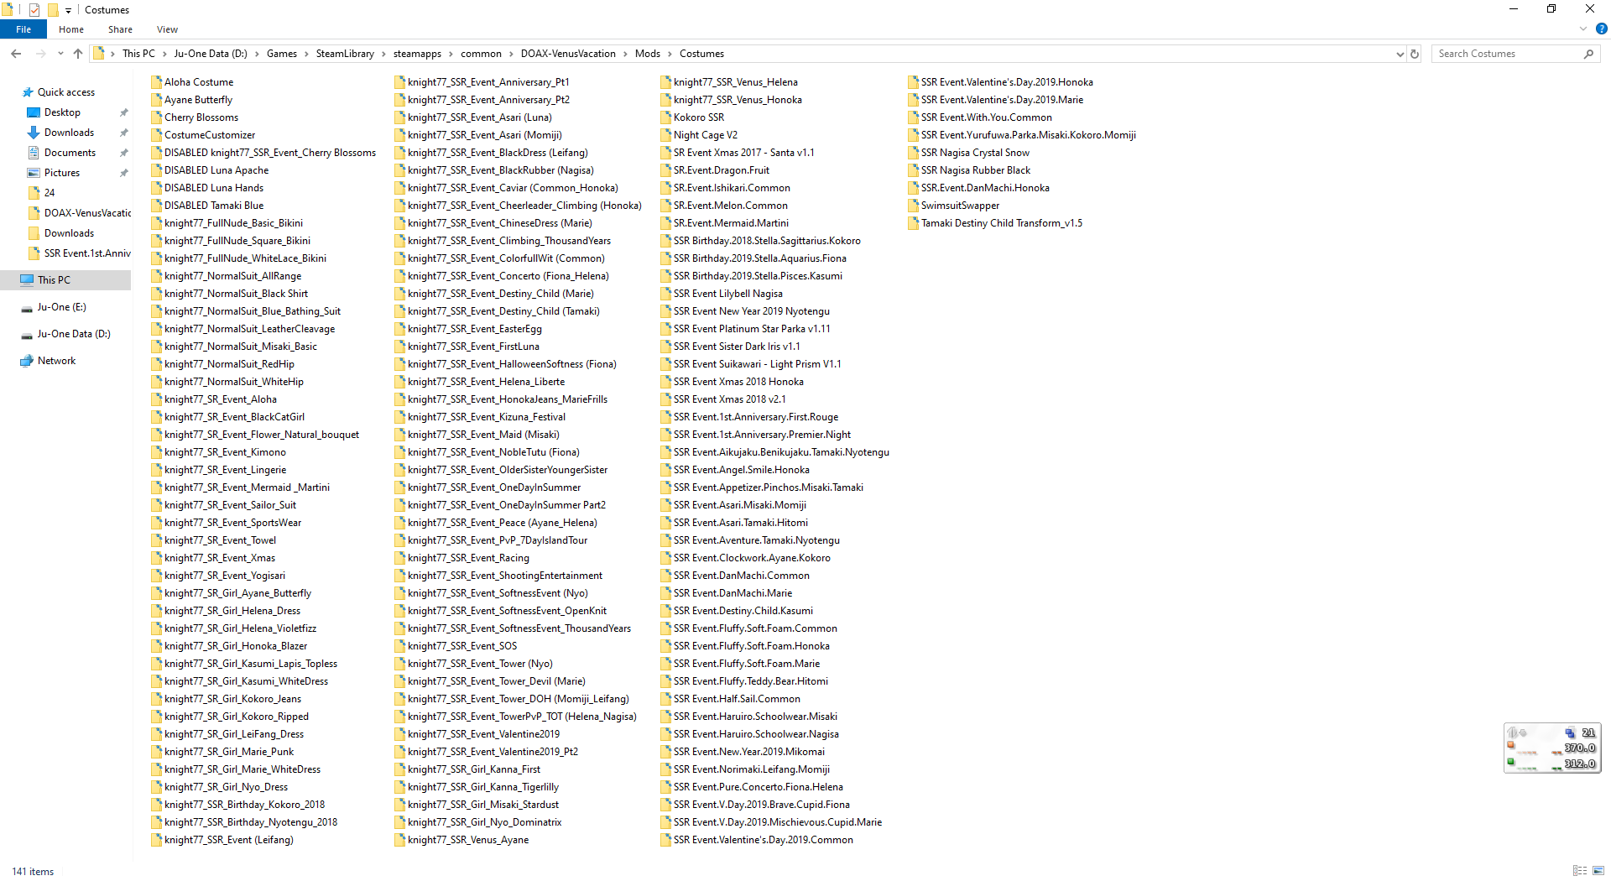Select folder name Tamaki Destiny Child Transform_v1.5
The height and width of the screenshot is (881, 1611).
(1002, 223)
